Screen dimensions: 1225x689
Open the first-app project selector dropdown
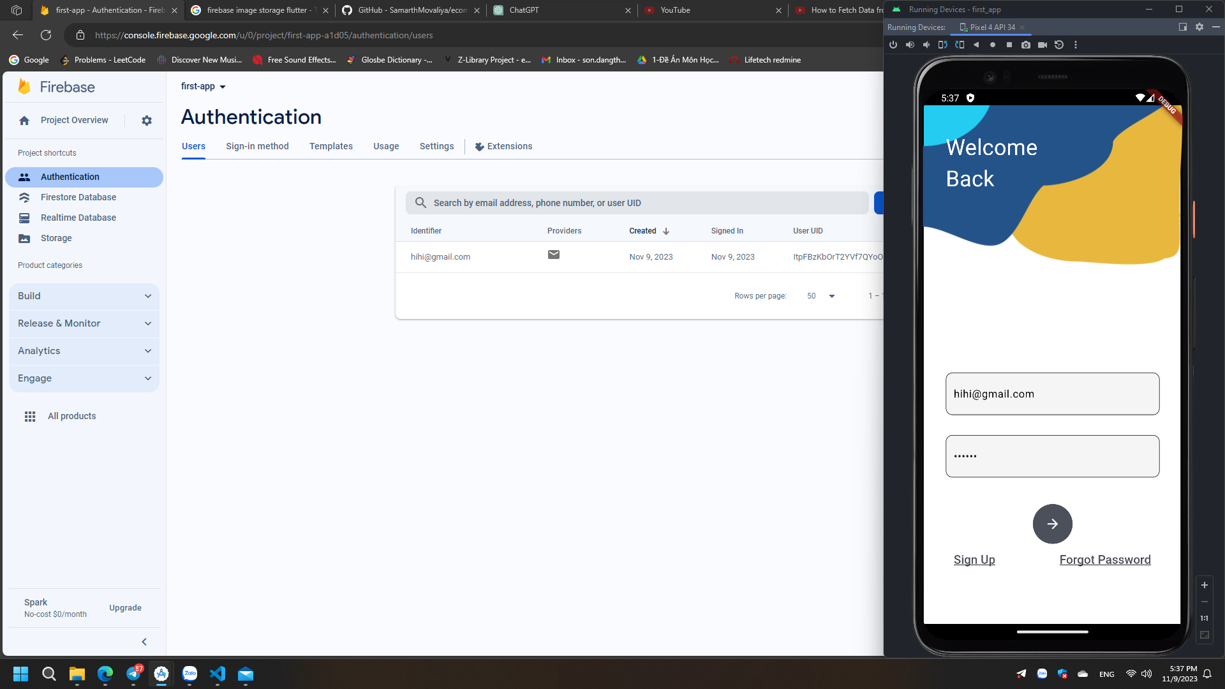tap(204, 87)
